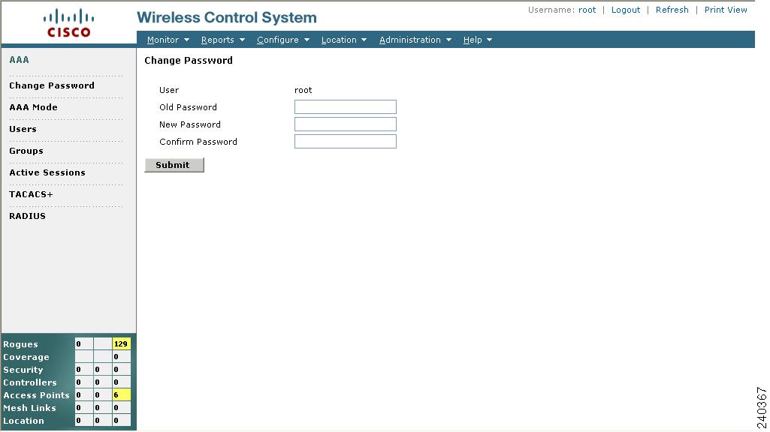Viewport: 770px width, 432px height.
Task: Click the Coverage alarm count 0
Action: click(x=121, y=356)
